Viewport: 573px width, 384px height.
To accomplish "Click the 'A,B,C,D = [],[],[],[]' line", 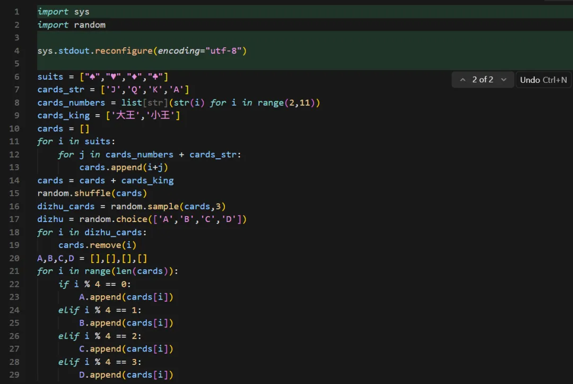I will 92,259.
